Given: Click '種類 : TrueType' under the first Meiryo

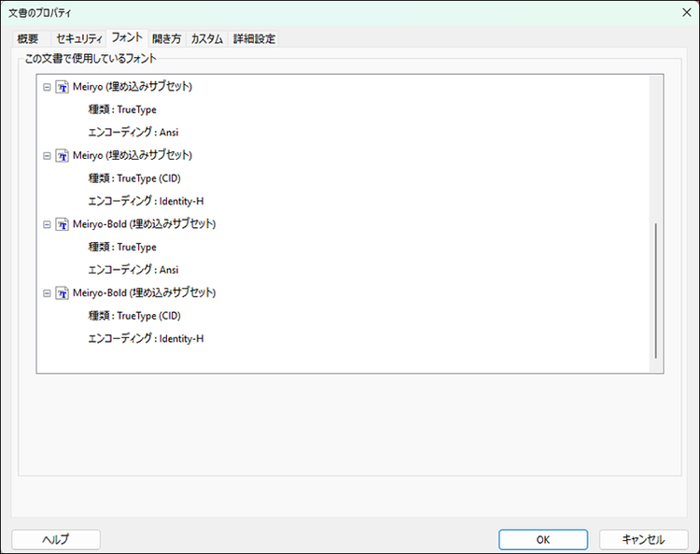Looking at the screenshot, I should point(122,110).
